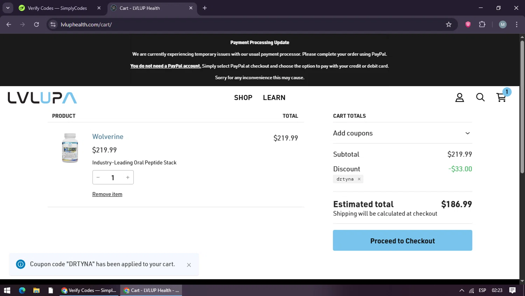Image resolution: width=525 pixels, height=296 pixels.
Task: Increase Wolverine quantity with plus button
Action: click(128, 178)
